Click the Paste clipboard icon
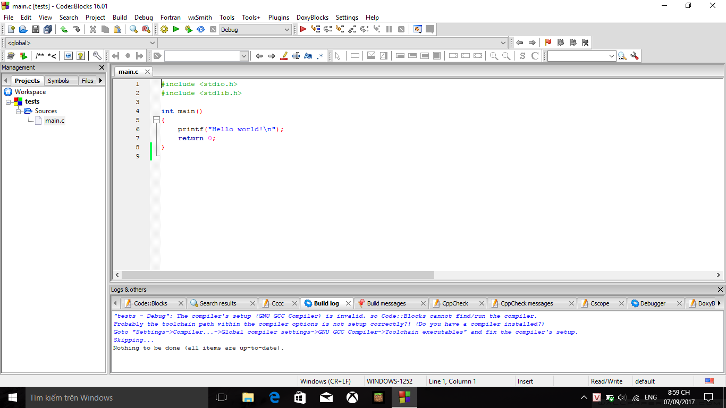 117,30
